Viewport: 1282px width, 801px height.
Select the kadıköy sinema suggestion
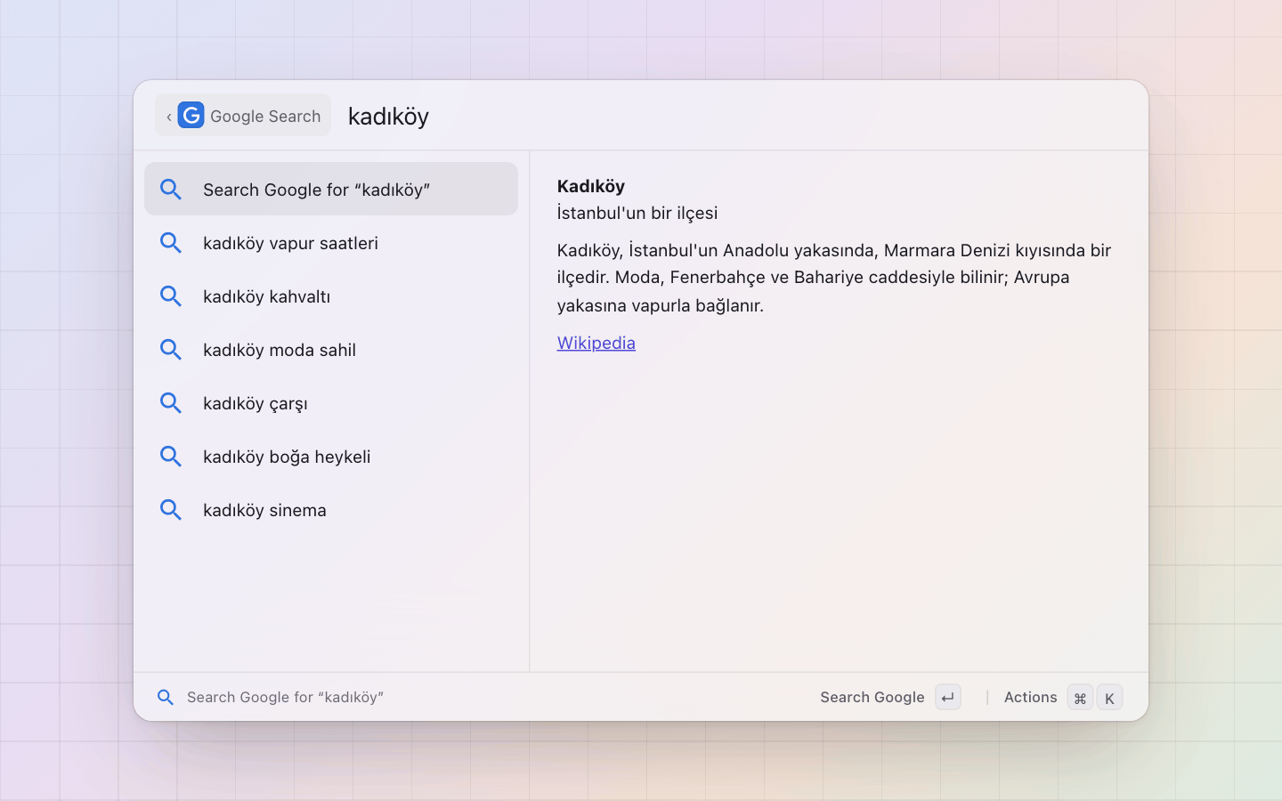pyautogui.click(x=331, y=509)
